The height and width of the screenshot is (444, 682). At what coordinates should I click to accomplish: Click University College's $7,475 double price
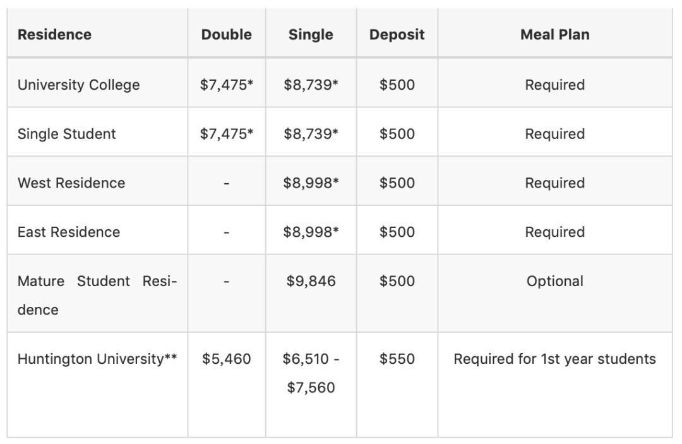226,85
